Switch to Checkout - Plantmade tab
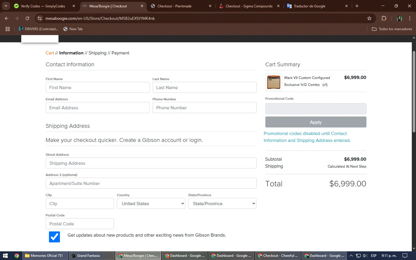This screenshot has width=416, height=260. 174,6
